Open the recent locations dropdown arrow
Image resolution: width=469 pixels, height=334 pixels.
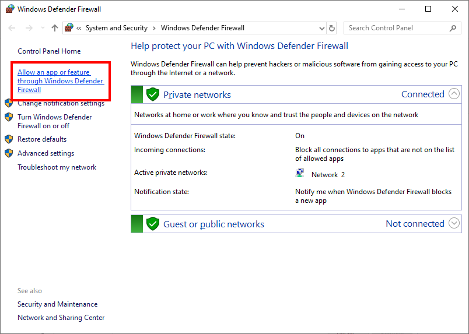43,28
